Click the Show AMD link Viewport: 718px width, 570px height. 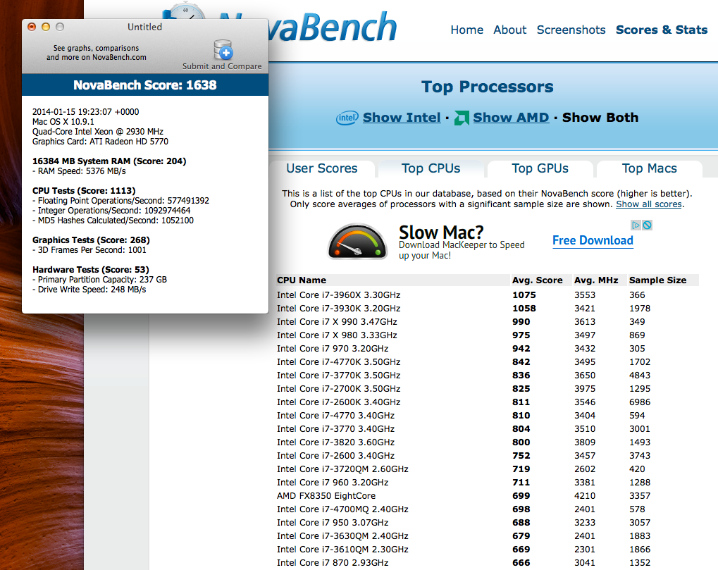click(511, 118)
